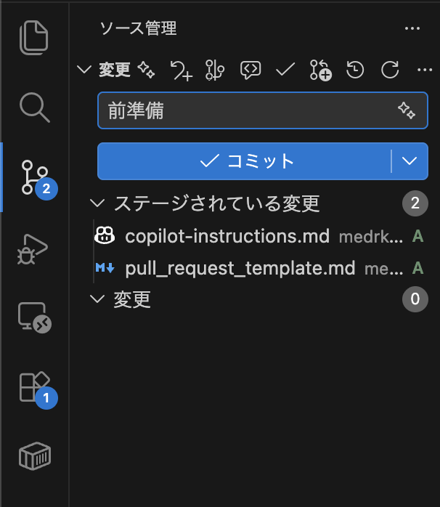The image size is (440, 507).
Task: Open ソース管理 panel more actions menu
Action: (x=412, y=28)
